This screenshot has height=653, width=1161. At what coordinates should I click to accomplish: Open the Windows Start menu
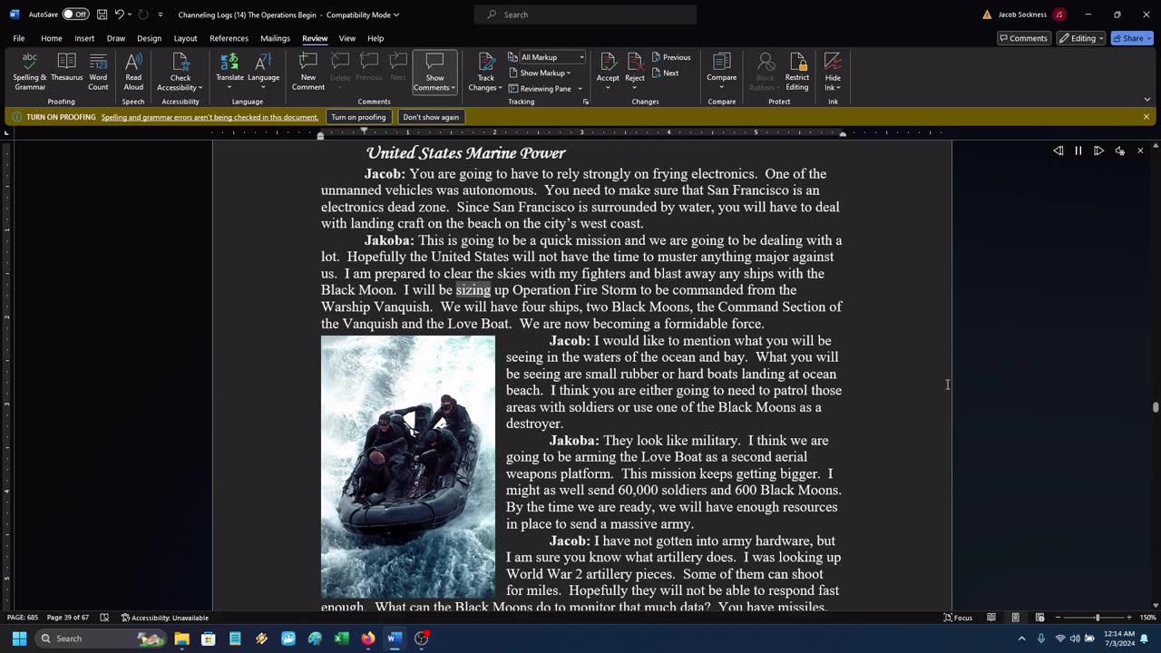pos(19,638)
